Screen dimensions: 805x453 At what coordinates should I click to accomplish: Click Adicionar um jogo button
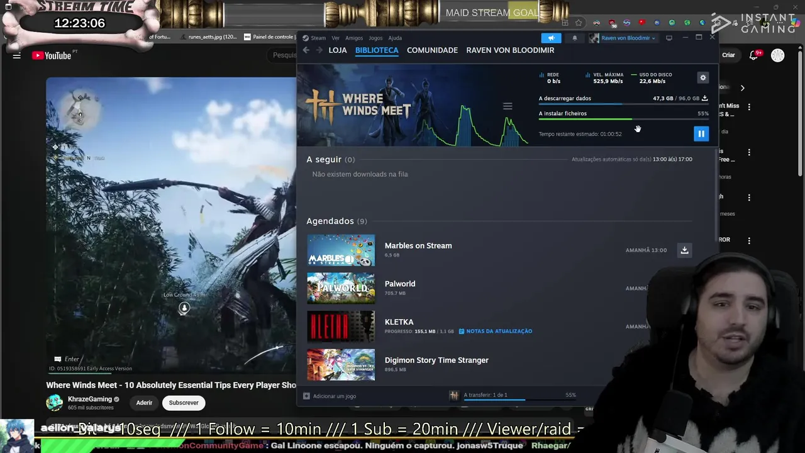[330, 396]
